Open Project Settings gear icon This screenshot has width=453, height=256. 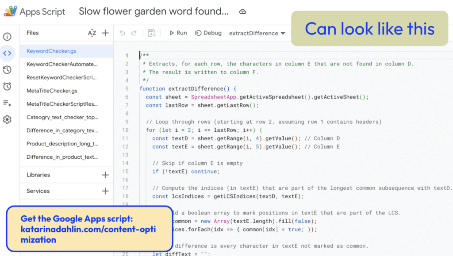point(7,119)
